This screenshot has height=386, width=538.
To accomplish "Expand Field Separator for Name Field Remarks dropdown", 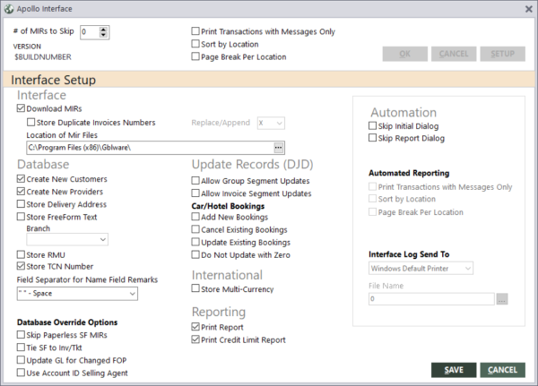I will (x=77, y=294).
